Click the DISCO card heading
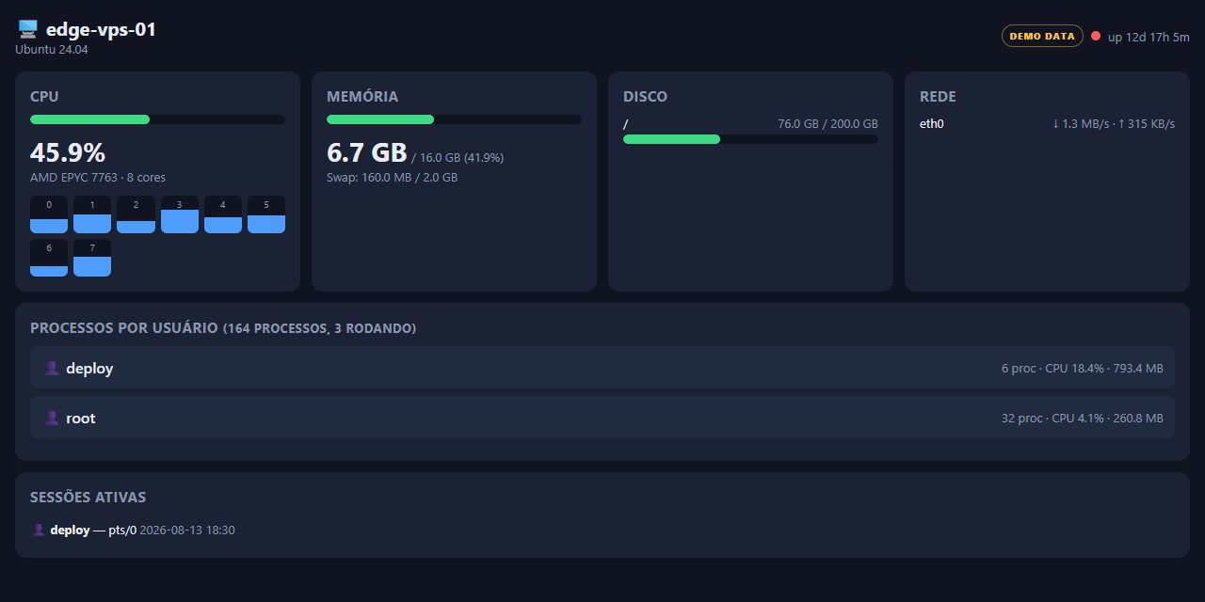1205x602 pixels. point(646,96)
